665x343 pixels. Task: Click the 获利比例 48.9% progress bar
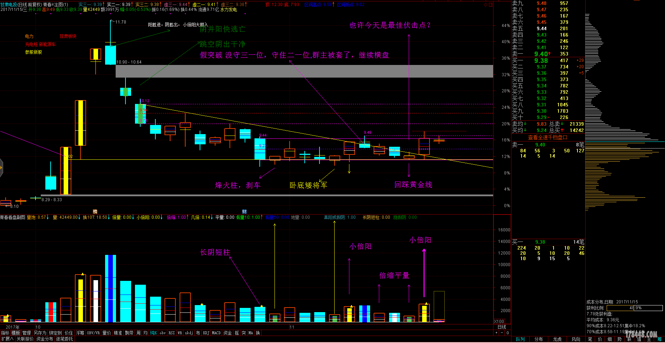(635, 308)
